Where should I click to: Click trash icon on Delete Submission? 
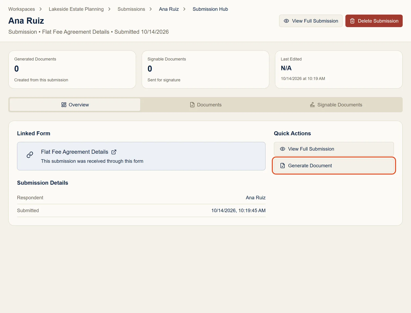[352, 21]
